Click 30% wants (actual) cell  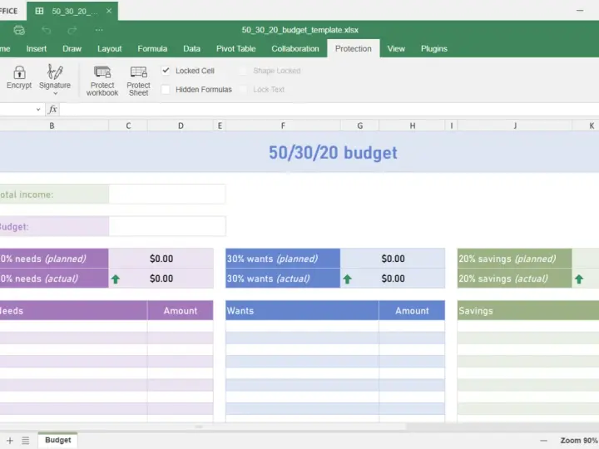click(283, 279)
